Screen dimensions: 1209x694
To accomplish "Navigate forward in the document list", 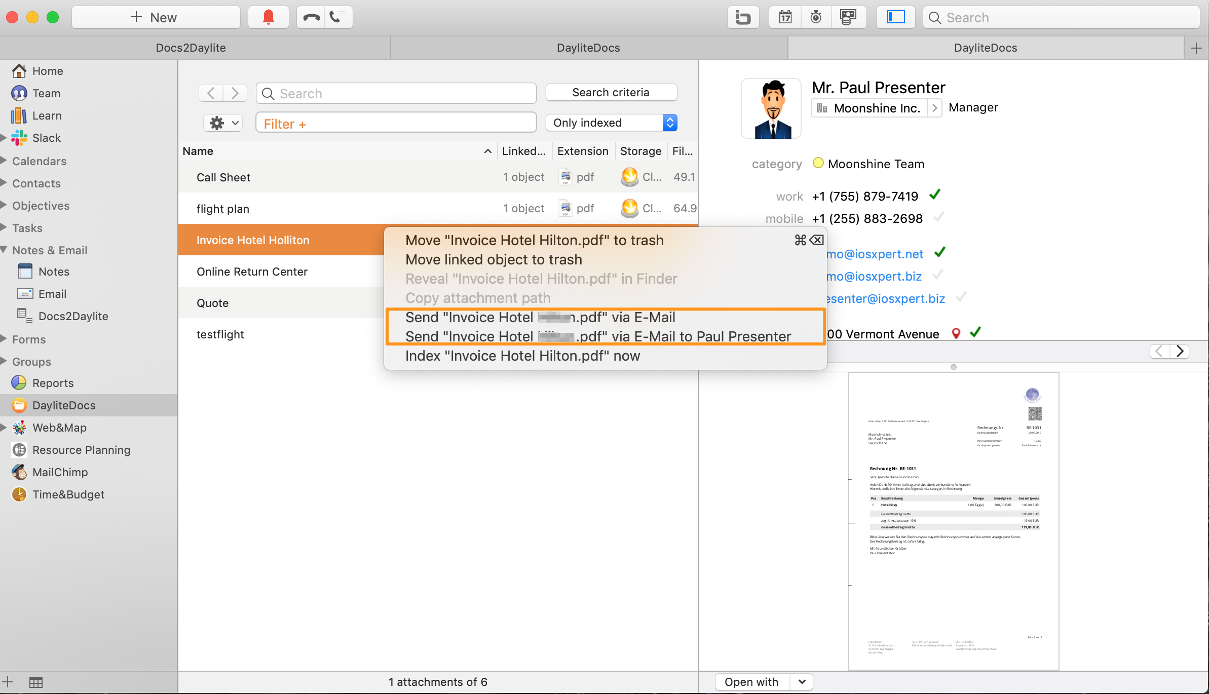I will coord(235,93).
